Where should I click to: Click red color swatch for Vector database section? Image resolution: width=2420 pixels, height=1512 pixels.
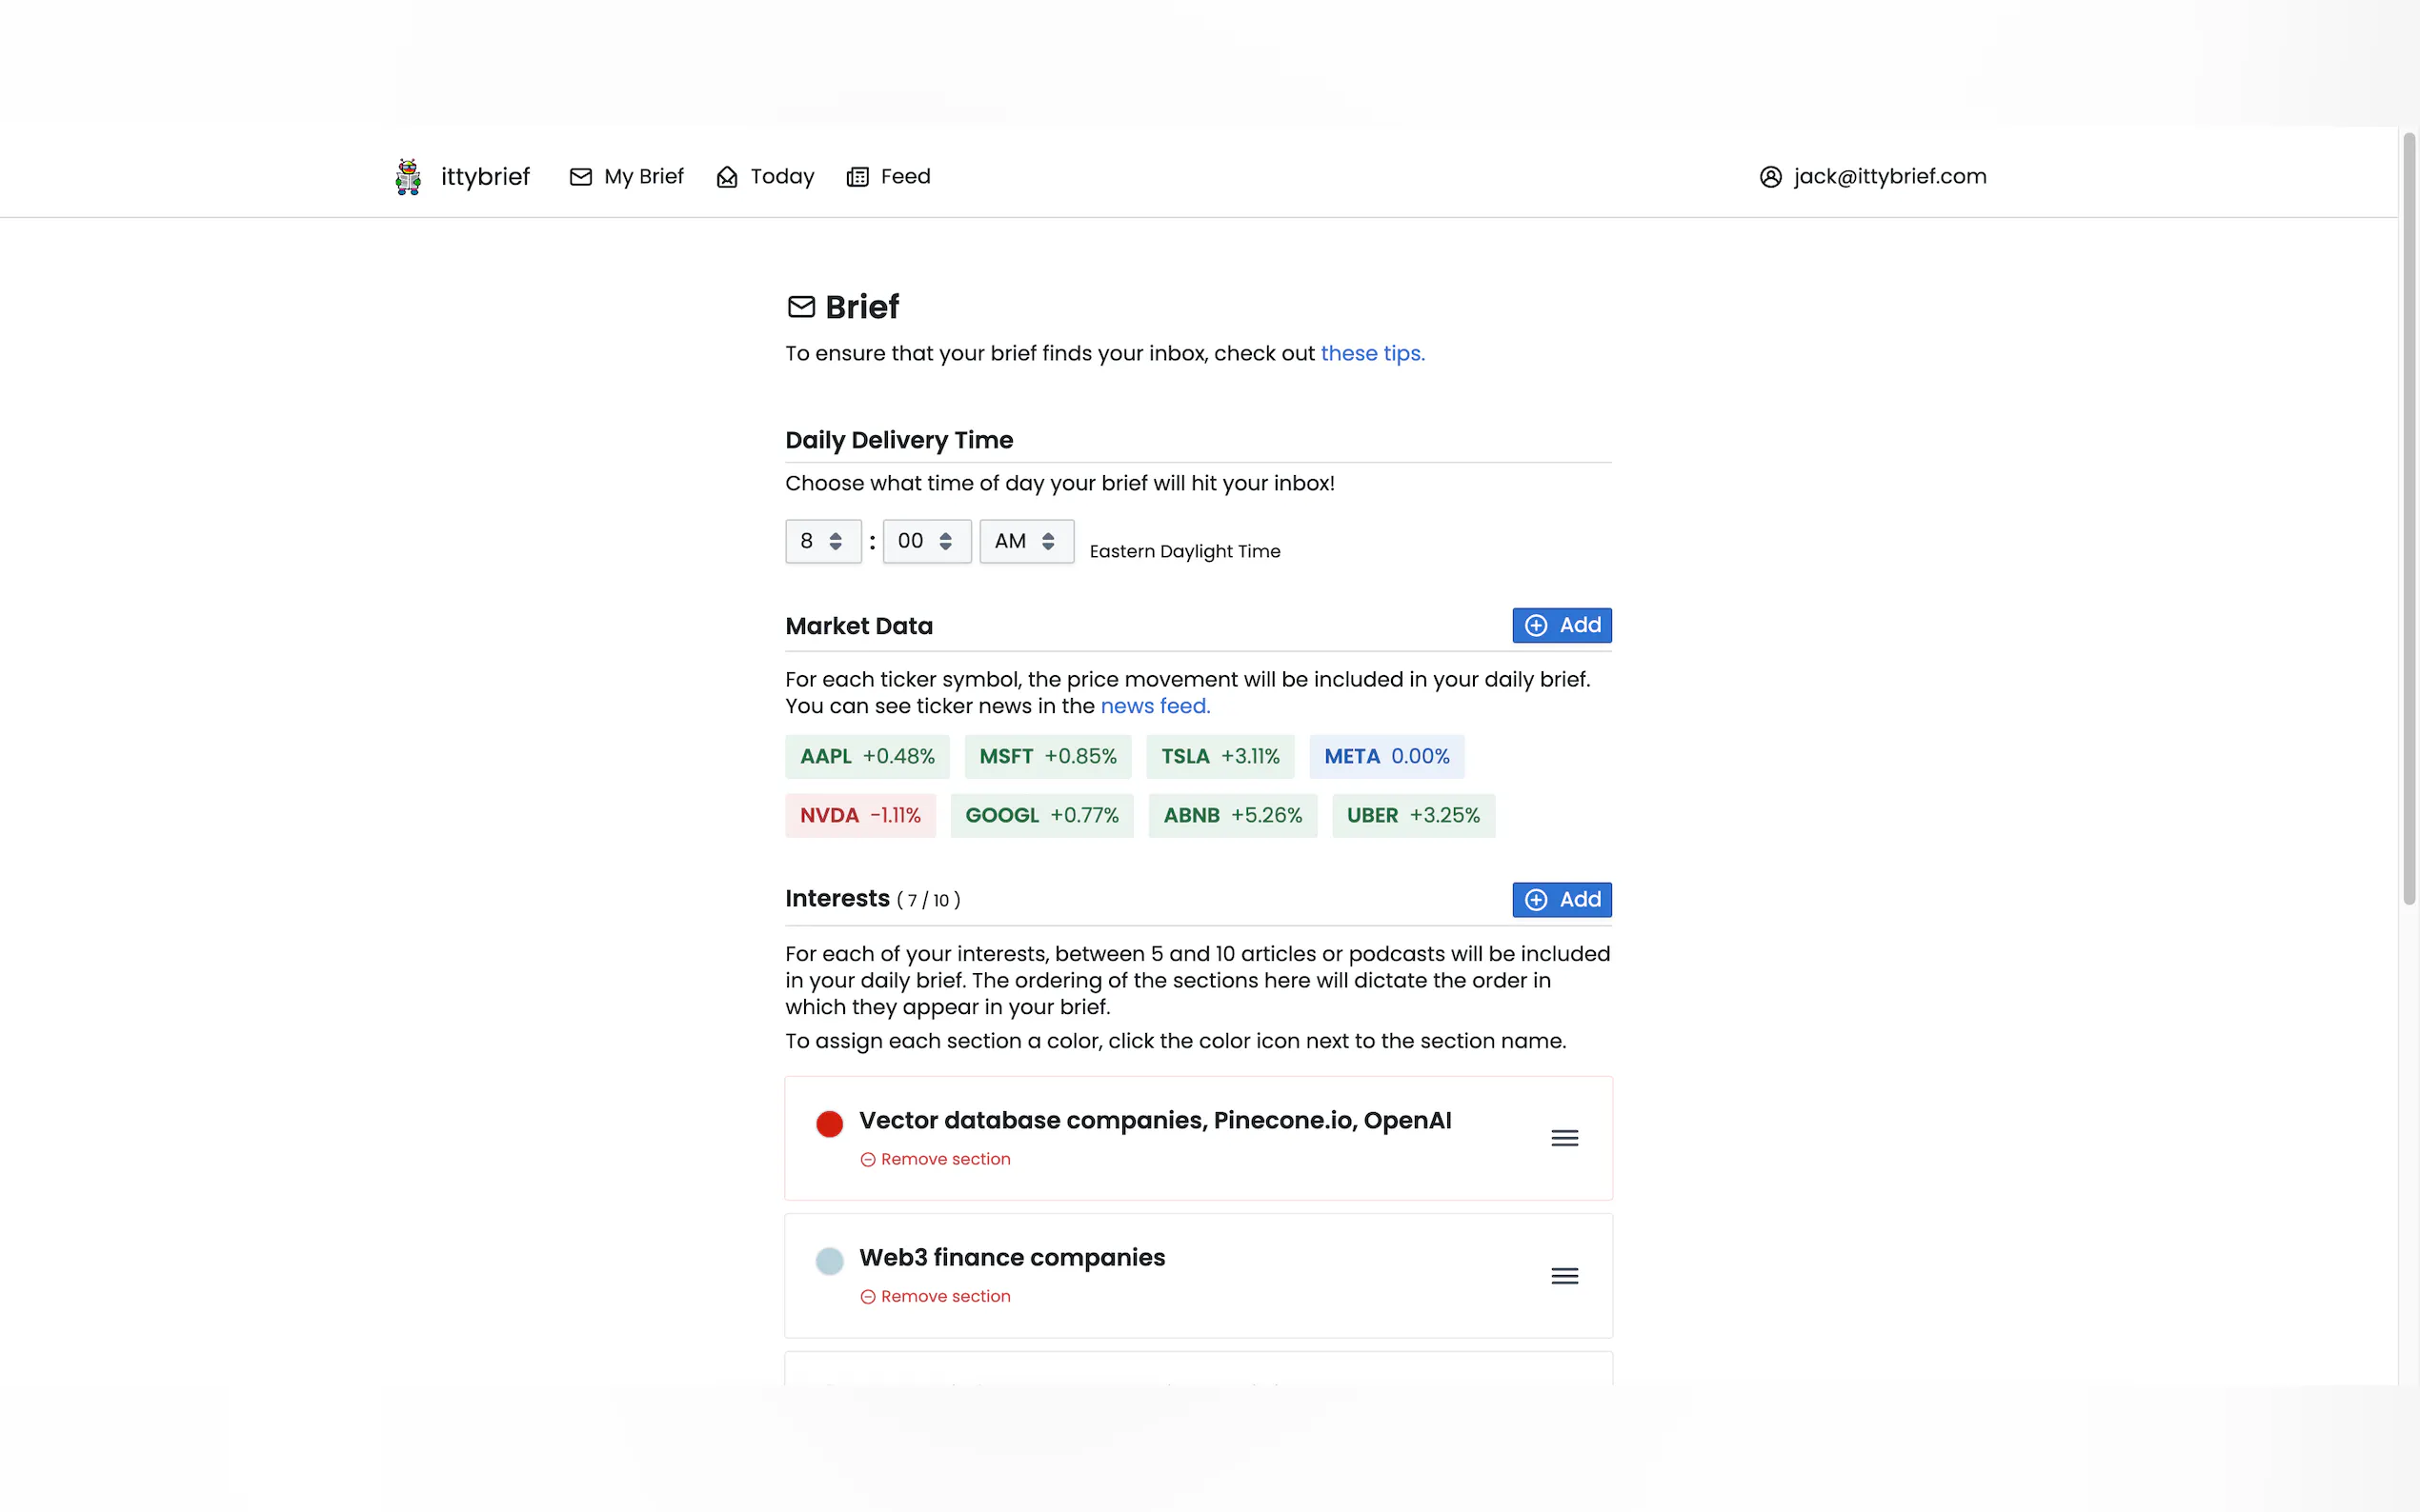(829, 1124)
